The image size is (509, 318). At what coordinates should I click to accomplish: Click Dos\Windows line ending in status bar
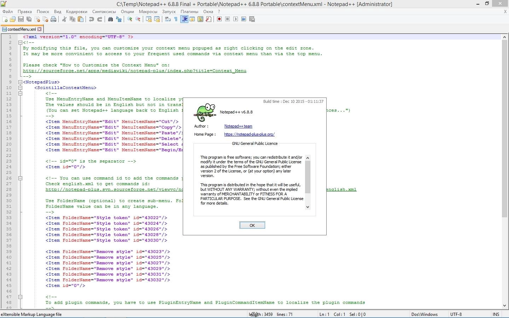click(424, 314)
